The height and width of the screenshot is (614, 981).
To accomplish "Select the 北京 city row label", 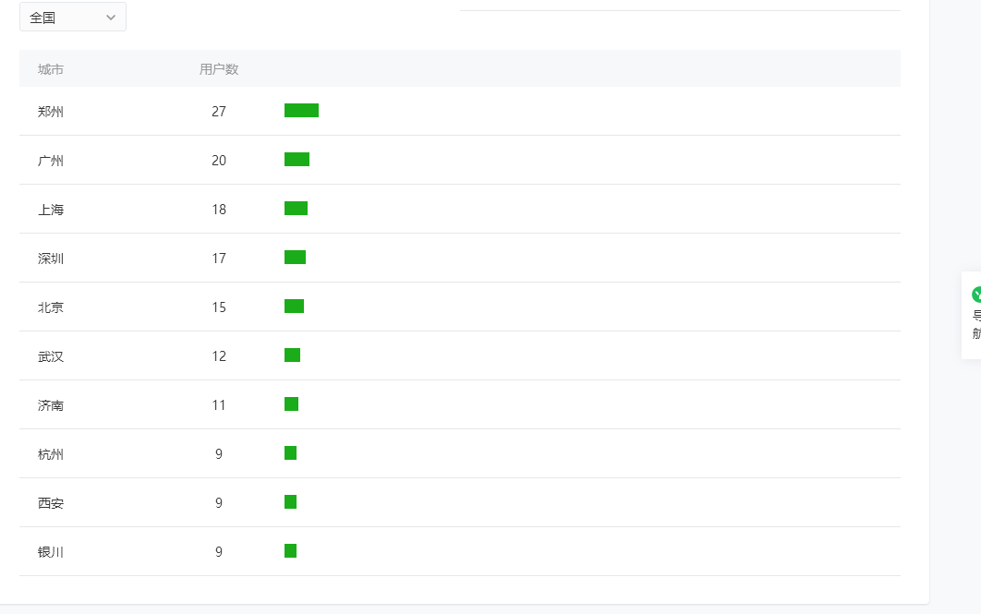I will [51, 307].
